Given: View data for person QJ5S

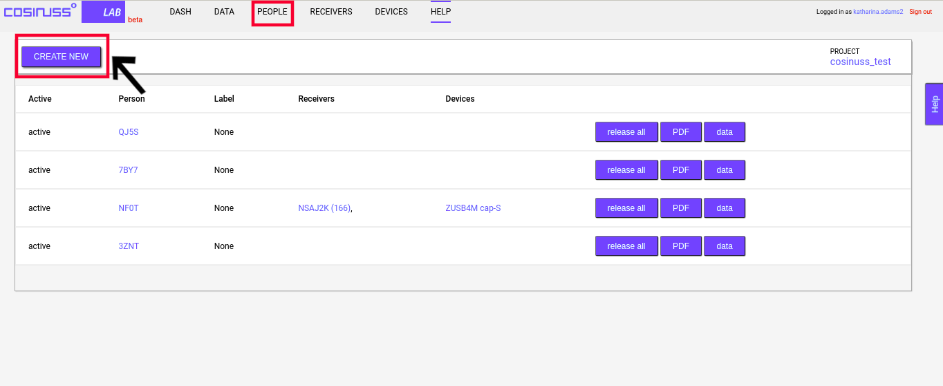Looking at the screenshot, I should point(724,132).
